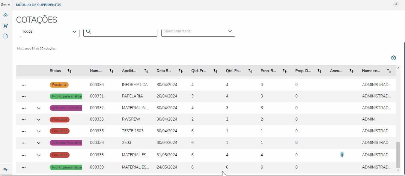Sort table by Status column
Viewport: 405px width, 176px height.
point(70,71)
